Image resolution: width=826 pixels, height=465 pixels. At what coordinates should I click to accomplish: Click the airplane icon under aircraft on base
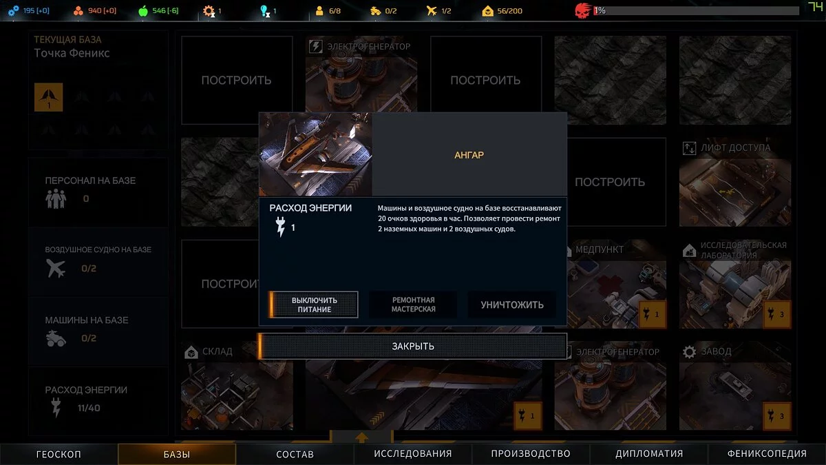56,268
